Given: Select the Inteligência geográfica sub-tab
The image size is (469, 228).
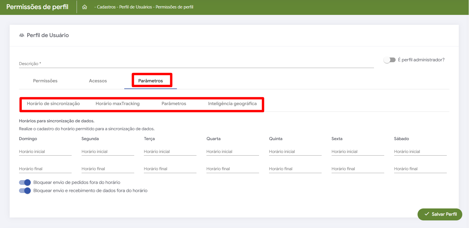Looking at the screenshot, I should (x=232, y=104).
